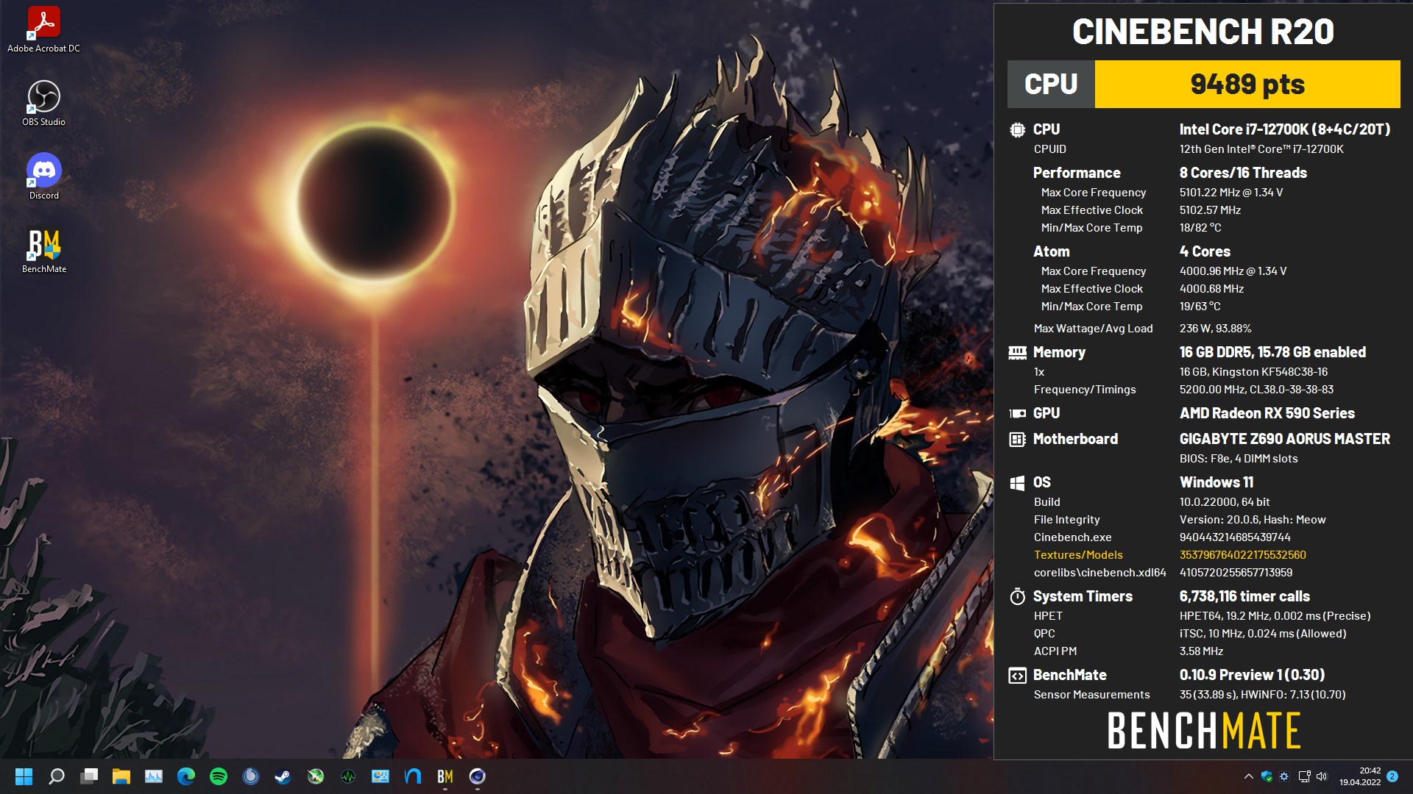Click the Cinebench.exe hash 940443214685439744
Screen dimensions: 1413x794
click(1235, 537)
